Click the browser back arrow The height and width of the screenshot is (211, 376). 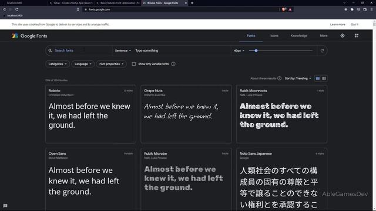(x=4, y=9)
